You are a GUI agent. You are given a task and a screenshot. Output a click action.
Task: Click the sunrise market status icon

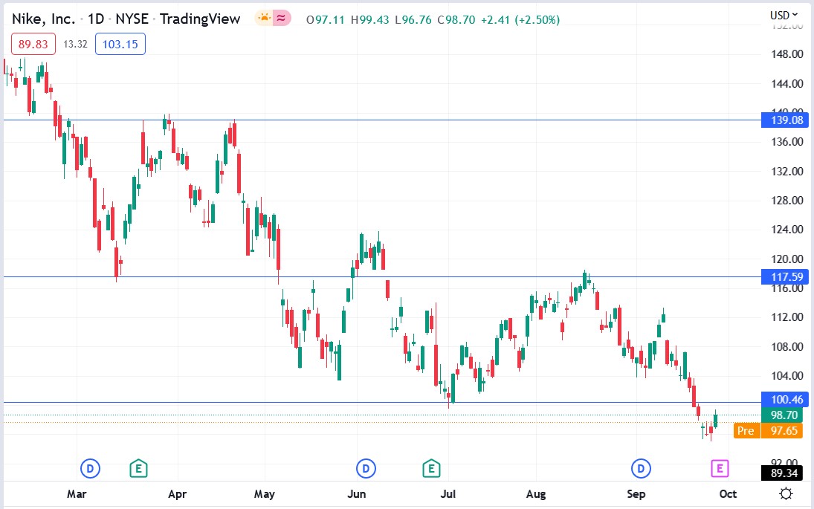pos(264,18)
